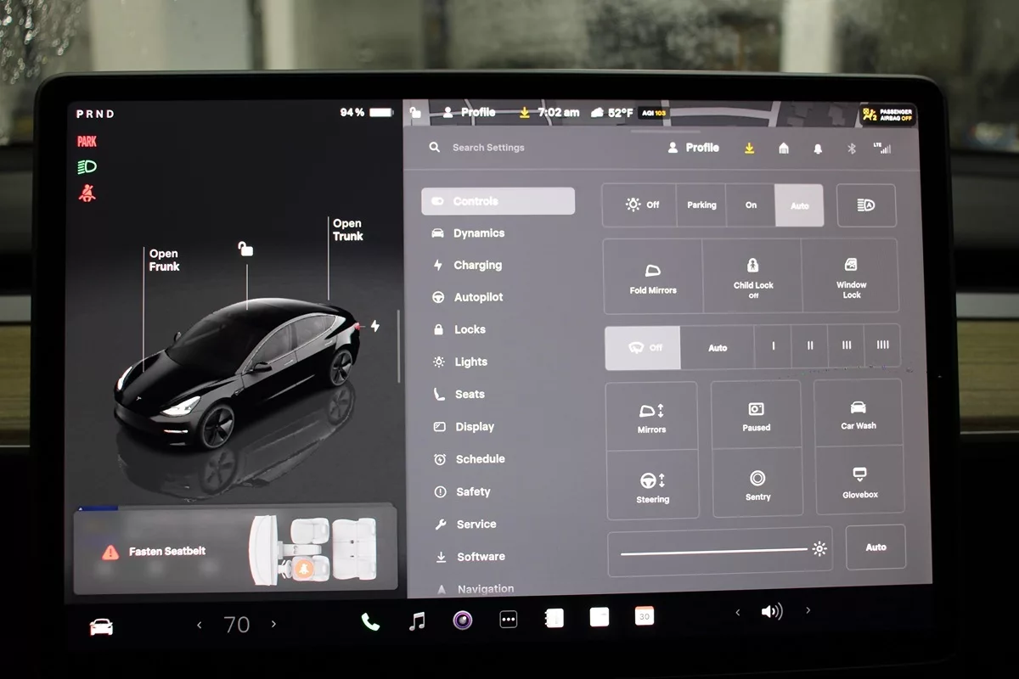The width and height of the screenshot is (1019, 679).
Task: Increase temperature with right chevron
Action: click(x=273, y=625)
